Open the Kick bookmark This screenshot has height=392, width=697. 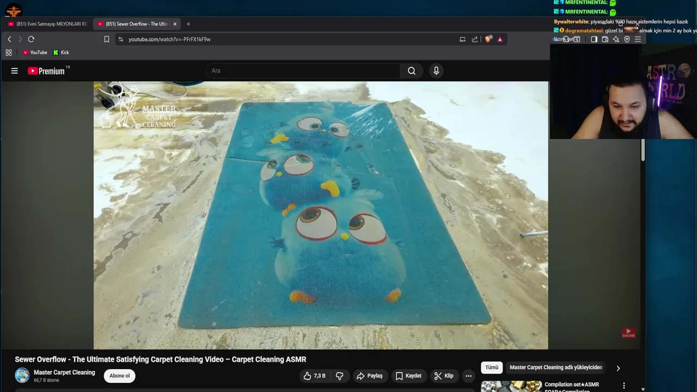coord(61,52)
